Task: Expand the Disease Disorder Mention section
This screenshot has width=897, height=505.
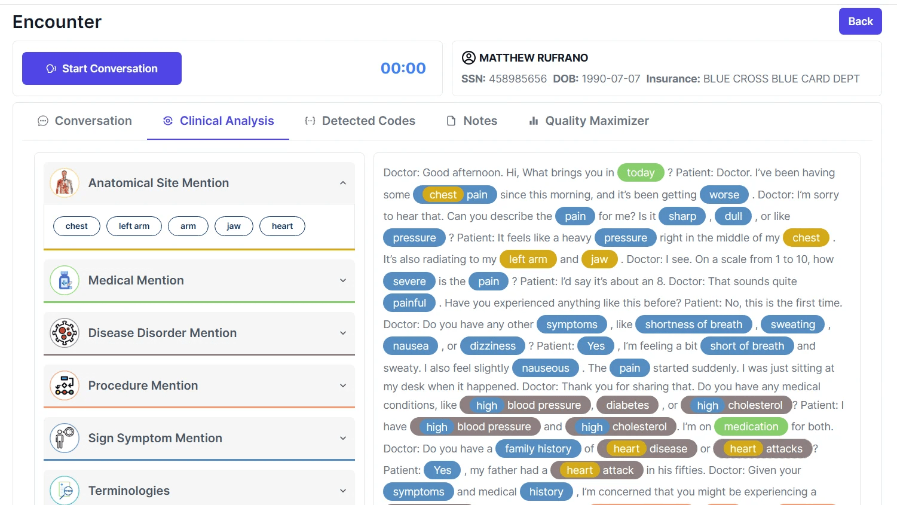Action: pos(342,333)
